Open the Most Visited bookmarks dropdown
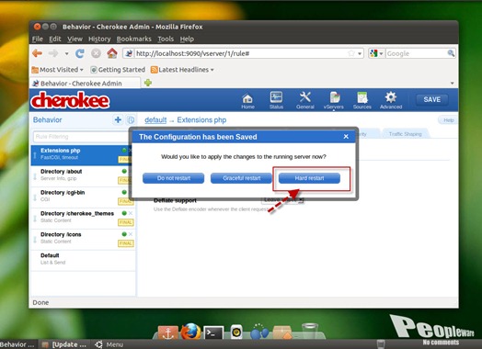This screenshot has width=482, height=349. pyautogui.click(x=57, y=70)
